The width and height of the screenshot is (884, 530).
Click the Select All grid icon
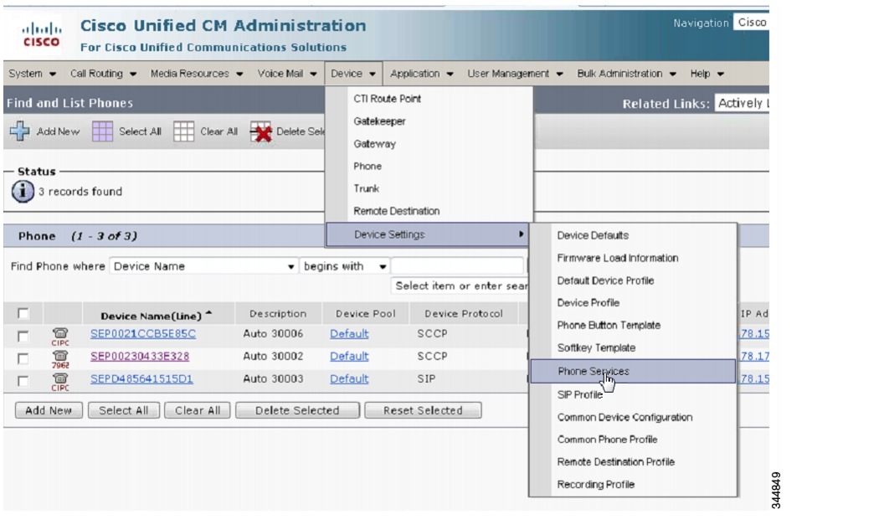pos(103,131)
